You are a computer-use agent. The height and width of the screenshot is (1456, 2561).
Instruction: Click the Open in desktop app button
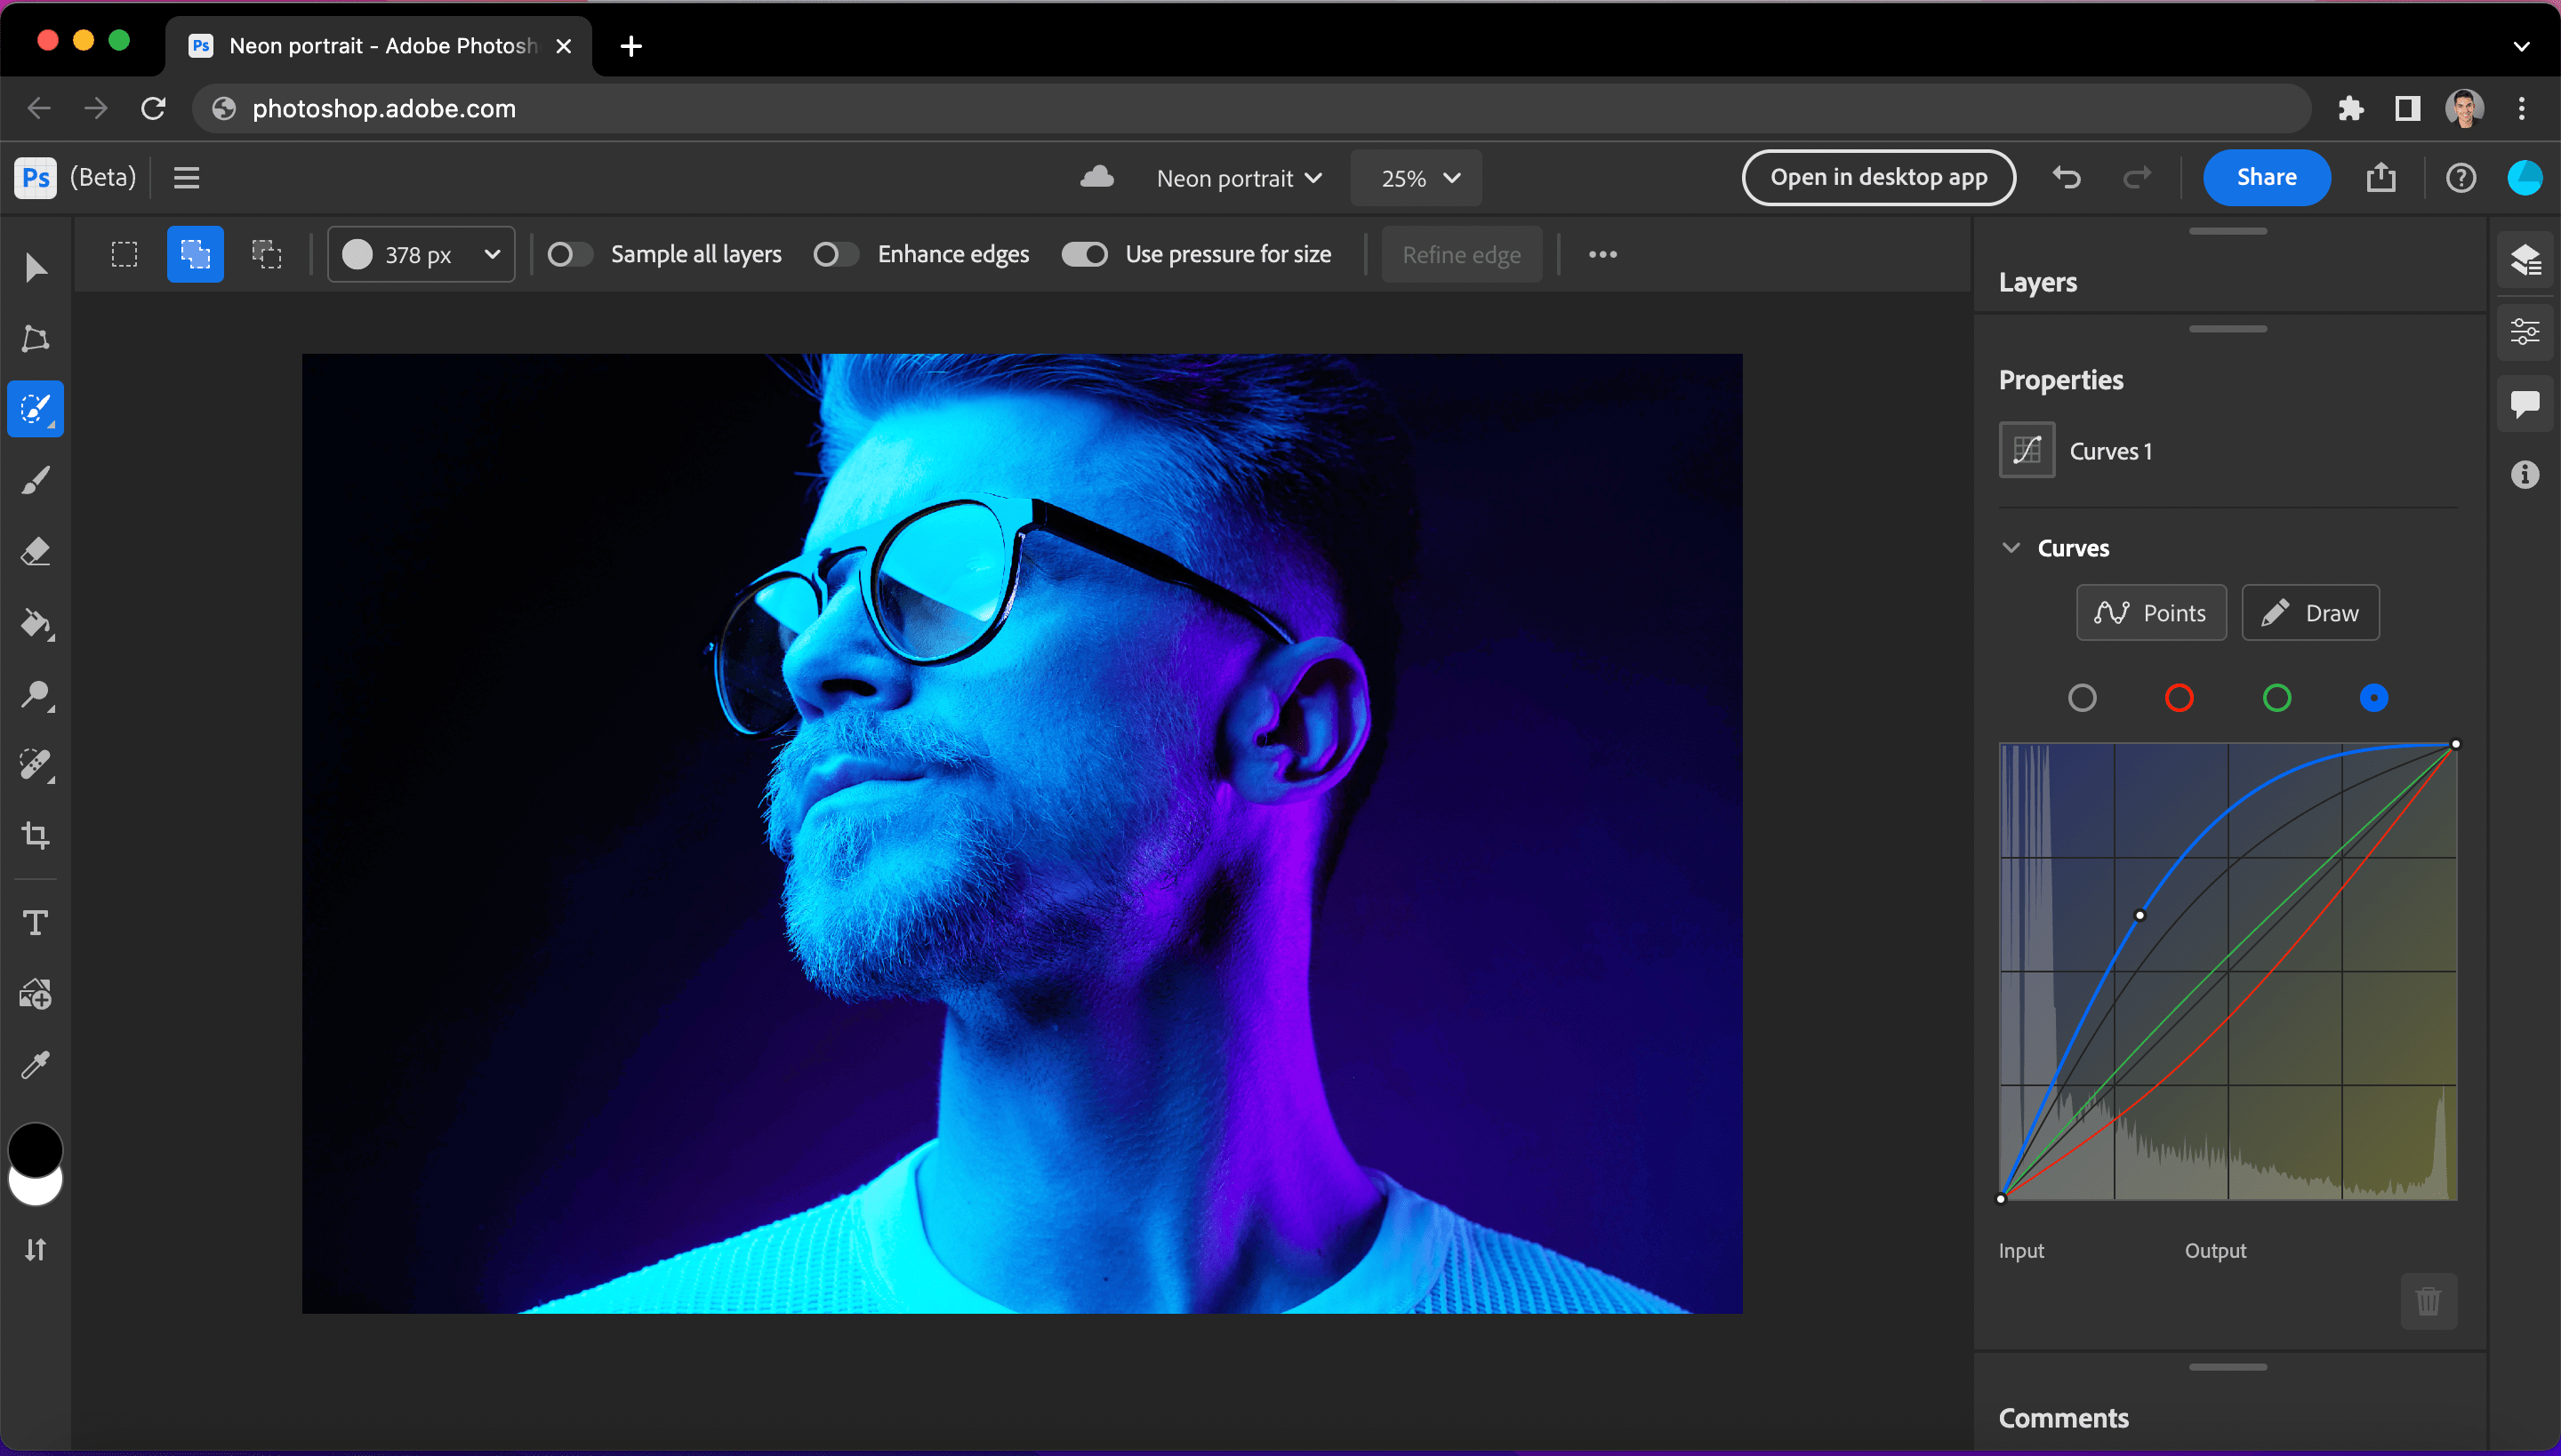[1879, 178]
